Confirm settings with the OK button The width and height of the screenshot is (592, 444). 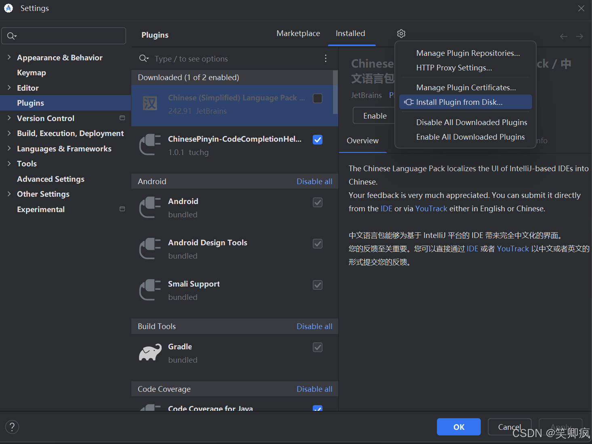(459, 427)
